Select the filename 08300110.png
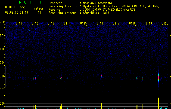Screen dimensions: 171x109 pyautogui.click(x=15, y=7)
